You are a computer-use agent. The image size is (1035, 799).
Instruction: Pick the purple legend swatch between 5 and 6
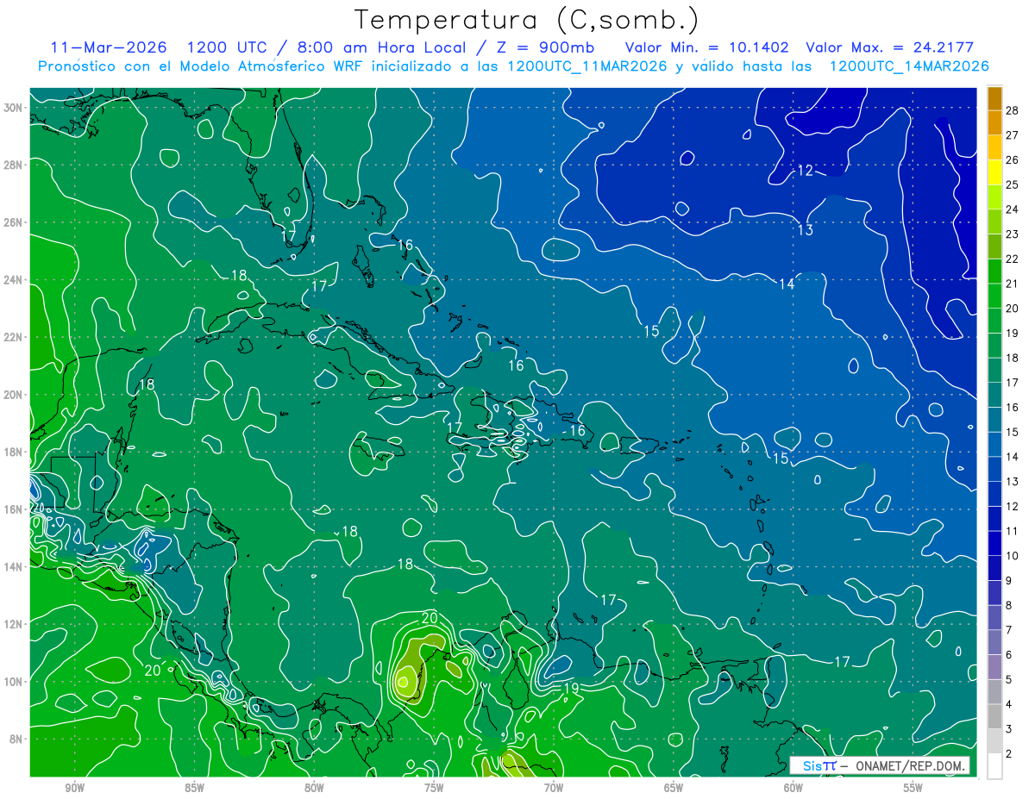(994, 667)
